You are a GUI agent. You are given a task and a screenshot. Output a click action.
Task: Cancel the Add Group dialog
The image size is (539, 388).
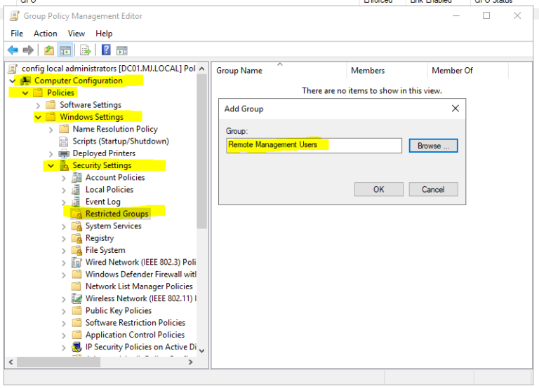tap(433, 189)
